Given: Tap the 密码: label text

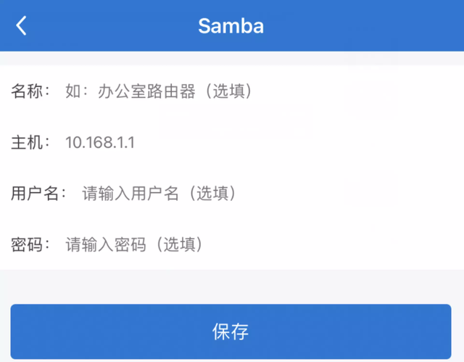Looking at the screenshot, I should 30,244.
